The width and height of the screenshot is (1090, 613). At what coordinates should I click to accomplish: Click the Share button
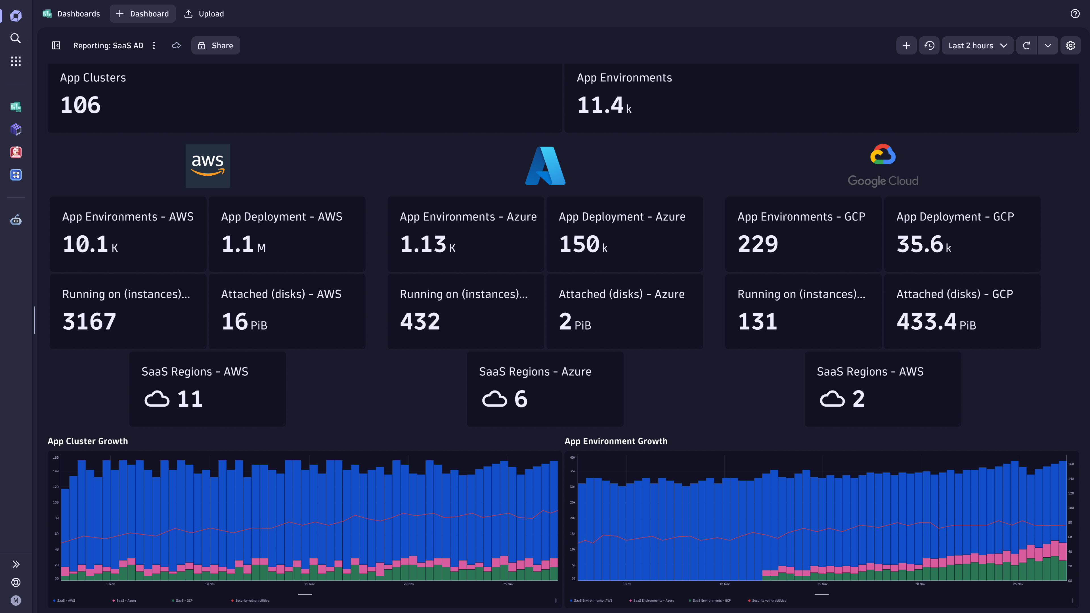215,45
